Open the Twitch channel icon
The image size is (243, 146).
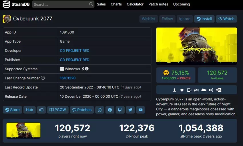click(x=120, y=110)
